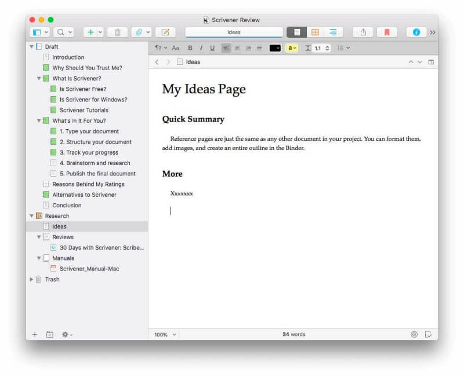Click the Share/Compile icon
Screen dimensions: 464x377
tap(363, 32)
